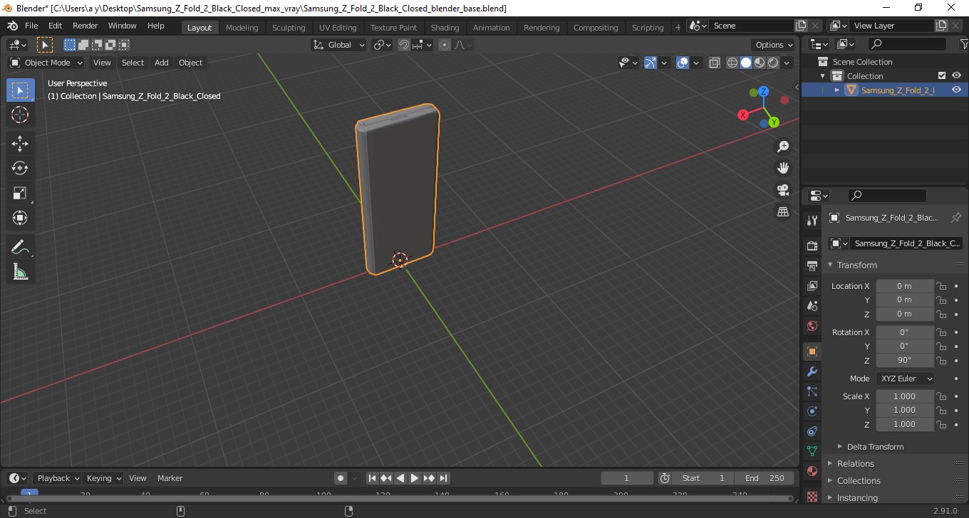Click the outliner search field
Viewport: 969px width, 518px height.
[x=907, y=44]
